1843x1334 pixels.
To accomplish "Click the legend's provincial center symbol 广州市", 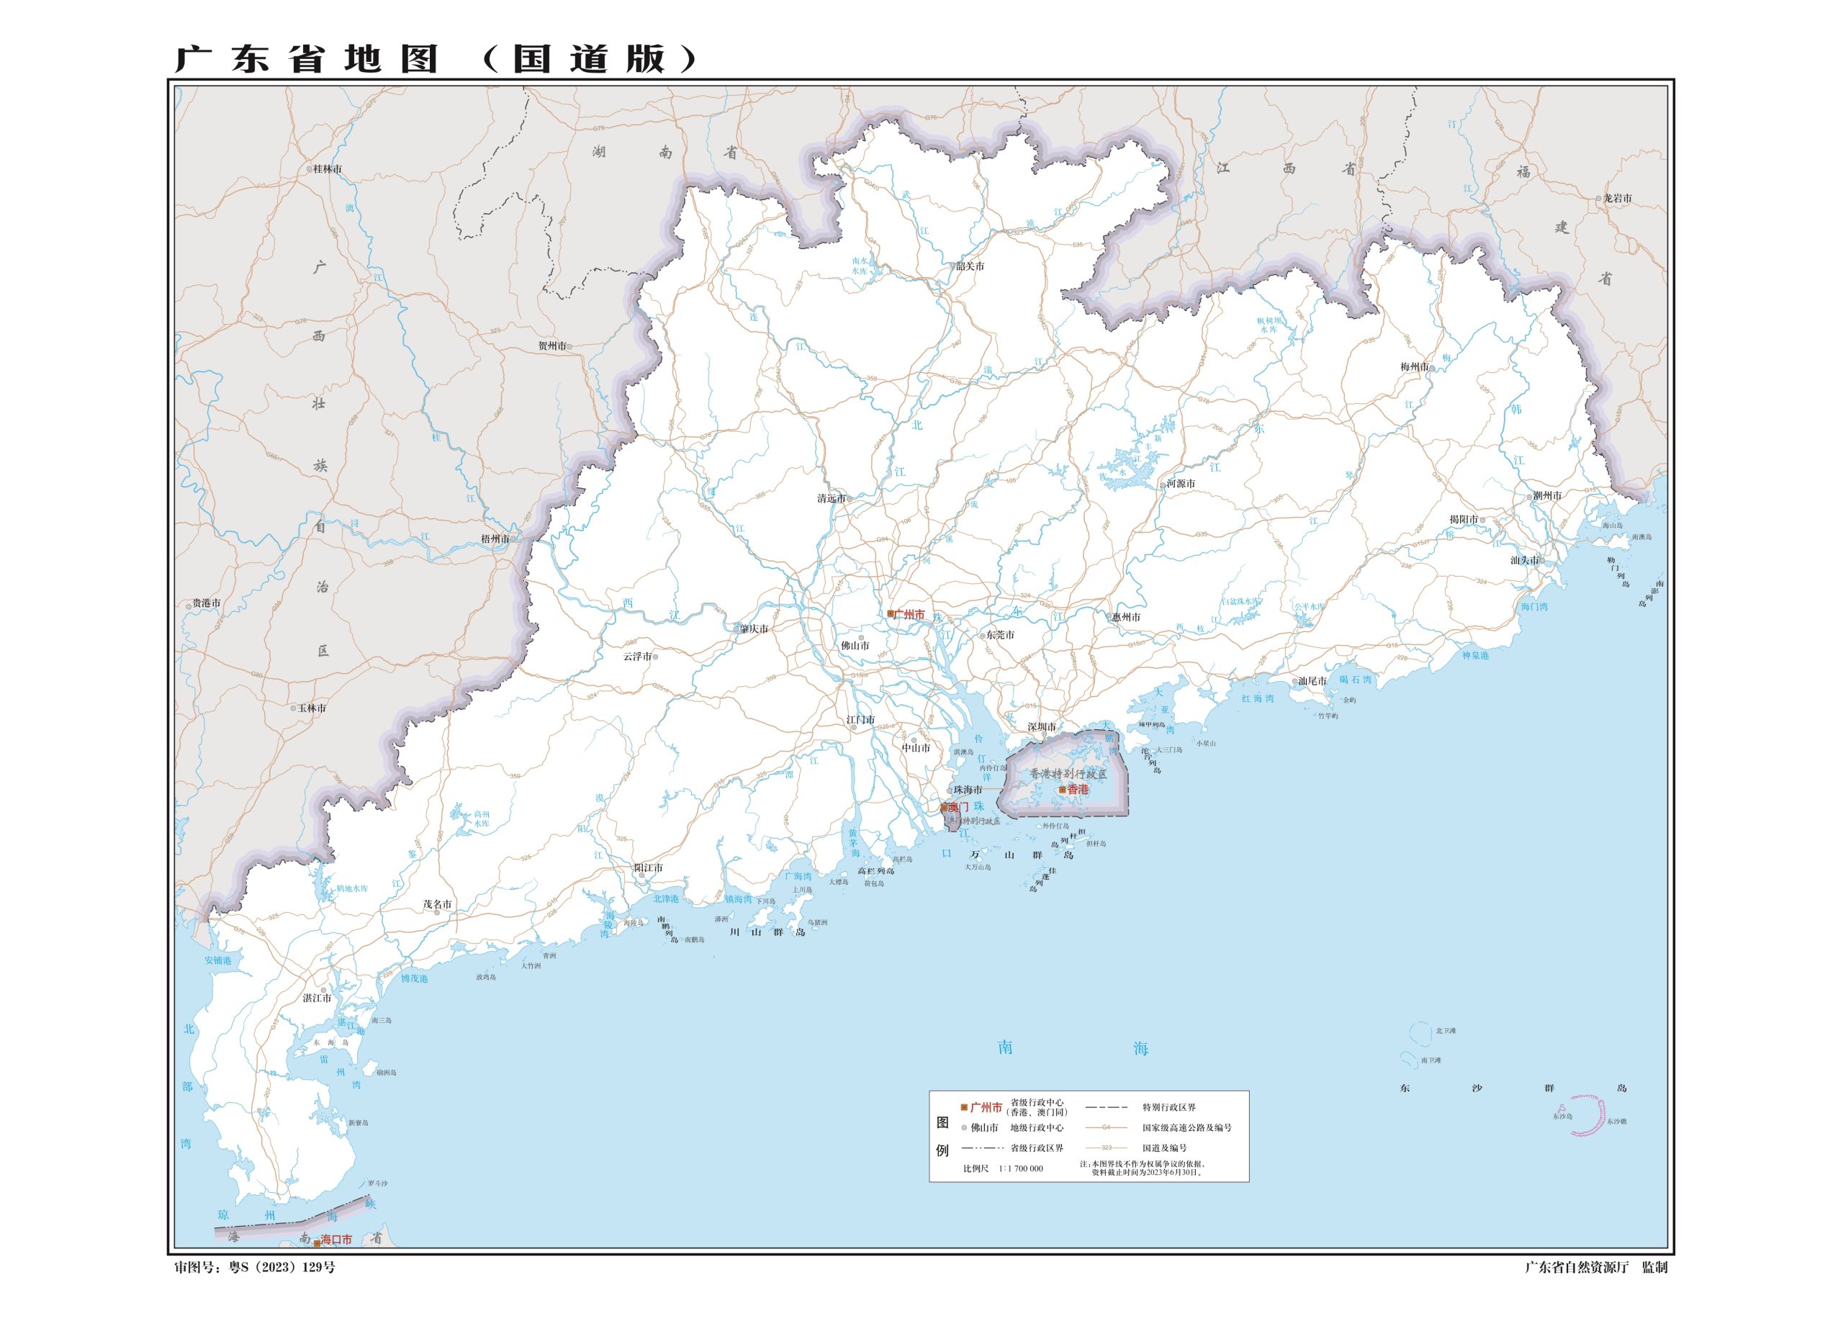I will [x=964, y=1107].
